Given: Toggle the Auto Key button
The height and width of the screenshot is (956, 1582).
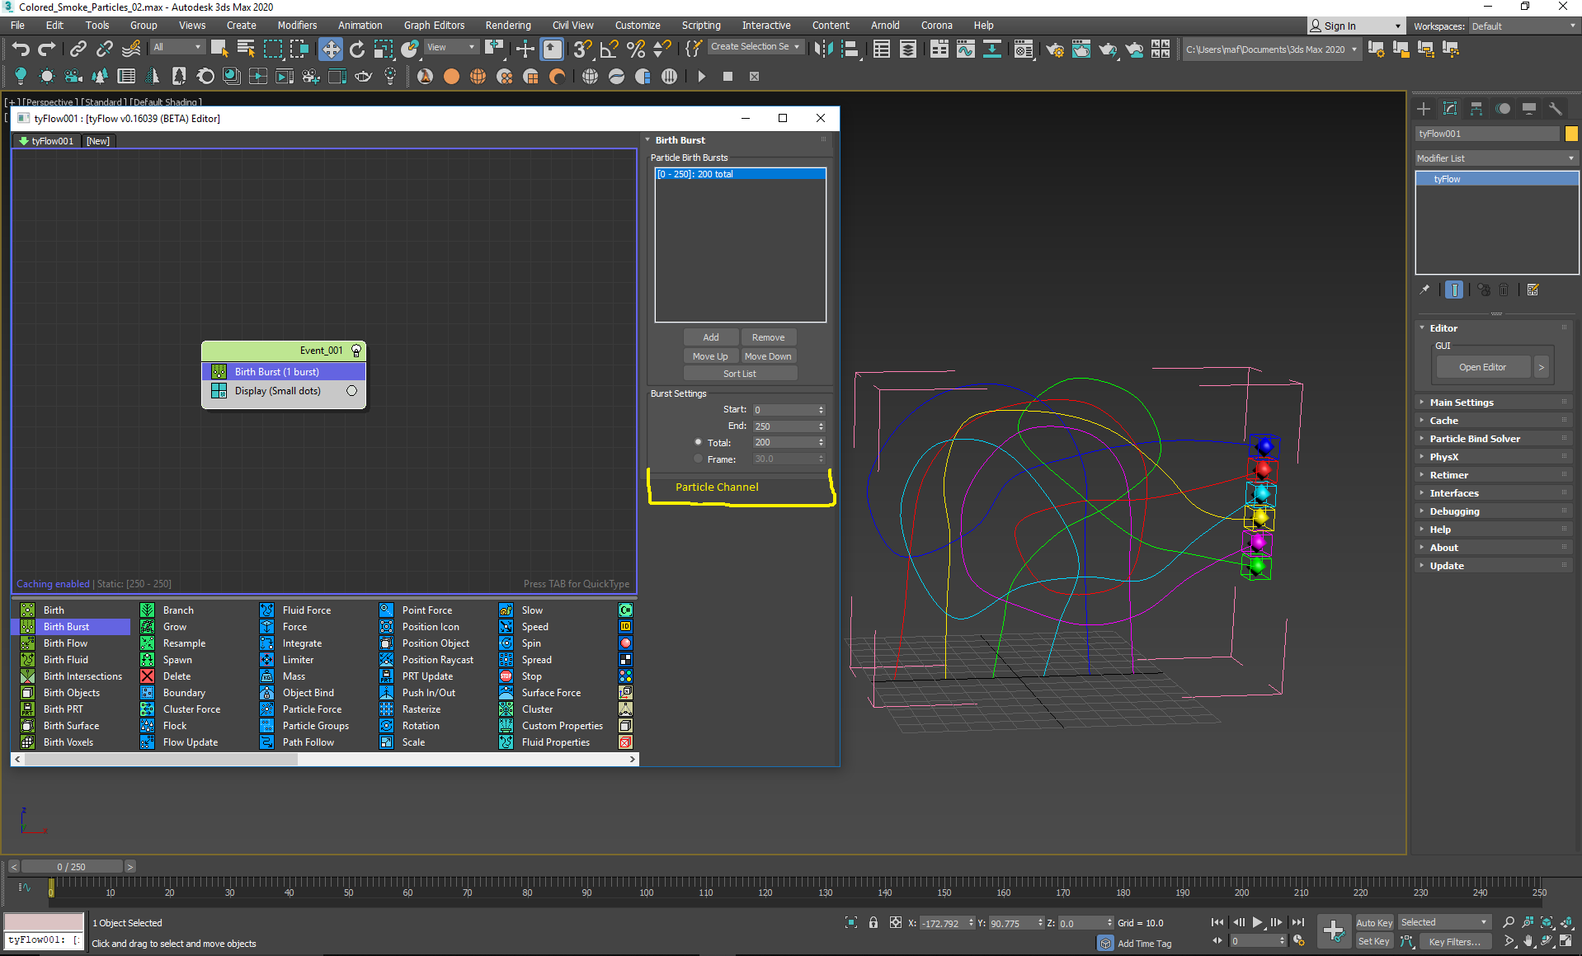Looking at the screenshot, I should click(x=1374, y=923).
